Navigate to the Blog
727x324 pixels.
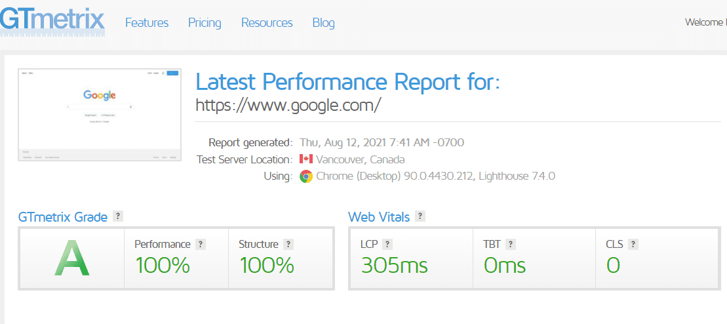point(324,22)
